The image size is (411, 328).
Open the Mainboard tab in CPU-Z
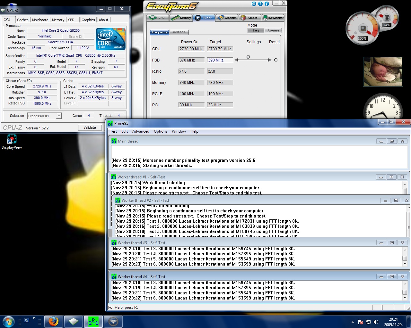pos(40,20)
